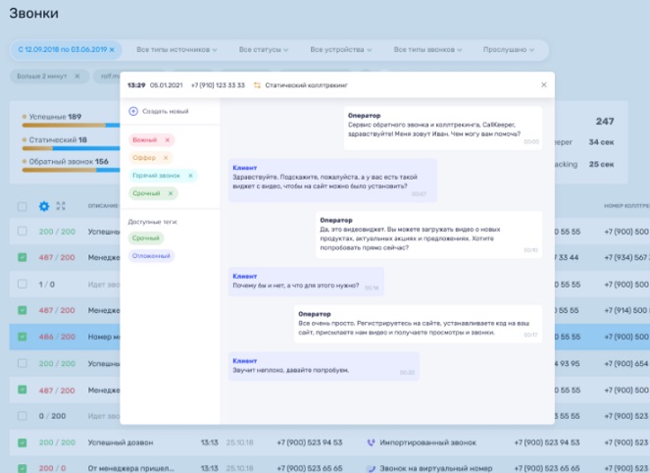Click the Клиент message Почему бы и нет

306,282
